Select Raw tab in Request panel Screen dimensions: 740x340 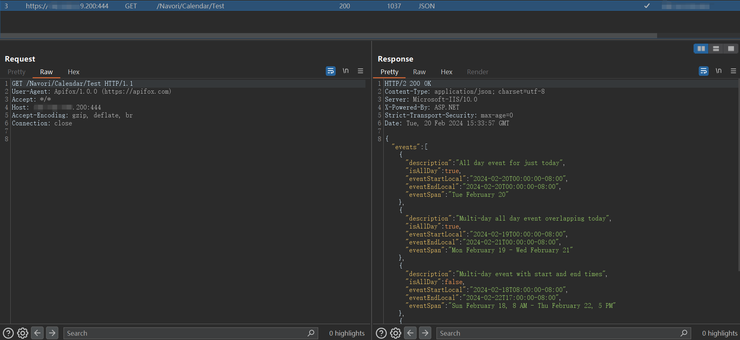tap(46, 72)
